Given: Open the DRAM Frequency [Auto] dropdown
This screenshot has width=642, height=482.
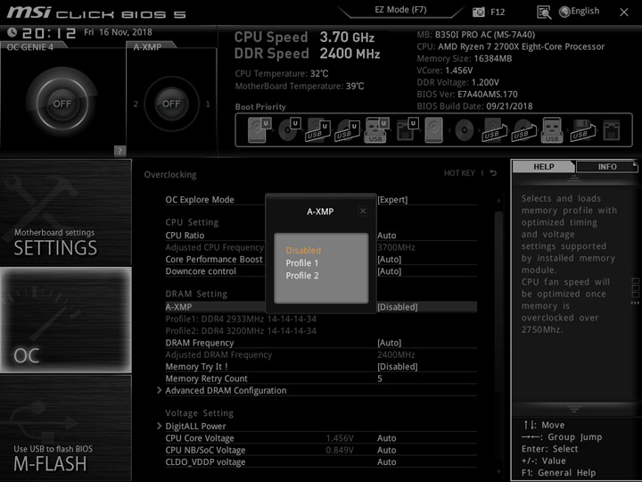Looking at the screenshot, I should [x=389, y=342].
